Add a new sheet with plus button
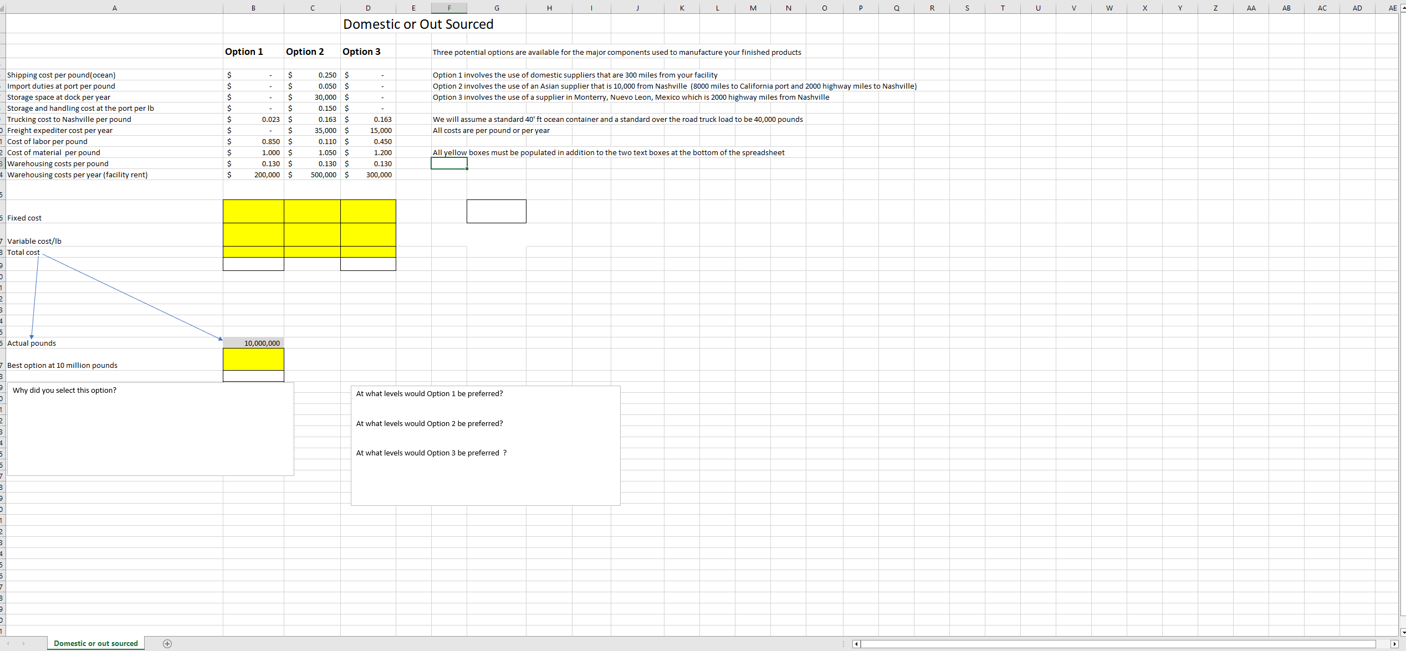Screen dimensions: 1406x651 pyautogui.click(x=167, y=643)
